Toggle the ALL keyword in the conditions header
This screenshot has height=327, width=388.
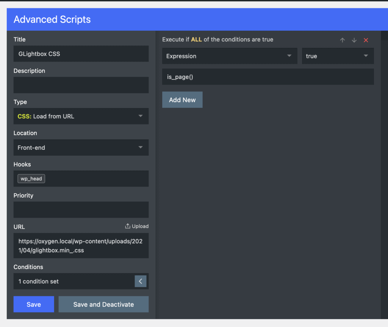(x=196, y=39)
